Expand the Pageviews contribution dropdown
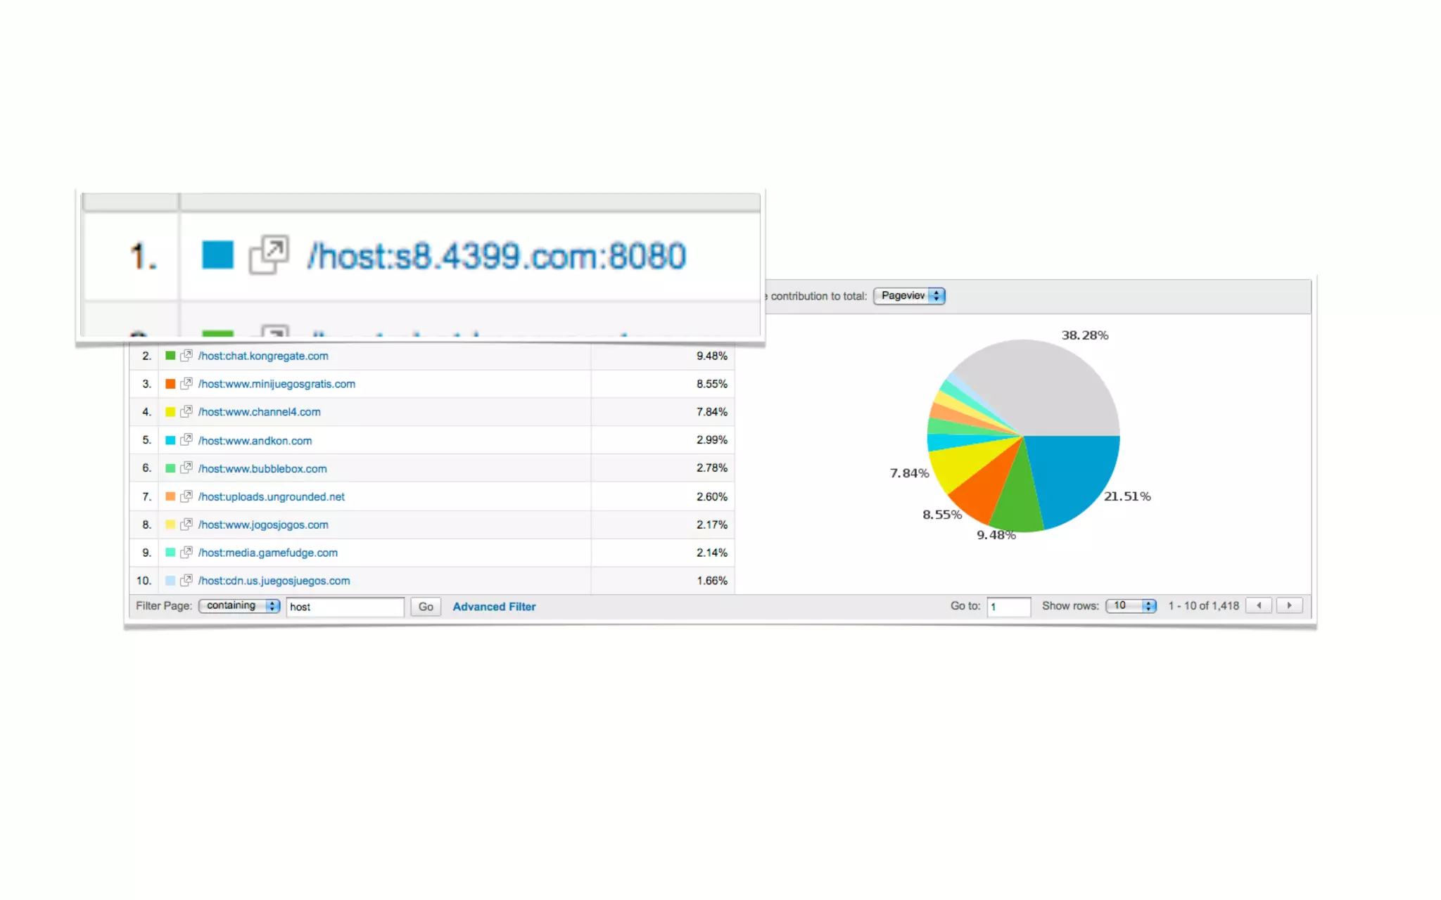The width and height of the screenshot is (1441, 900). point(909,296)
